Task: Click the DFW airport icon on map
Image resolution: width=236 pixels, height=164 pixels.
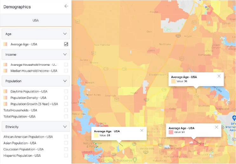Action: (234, 118)
